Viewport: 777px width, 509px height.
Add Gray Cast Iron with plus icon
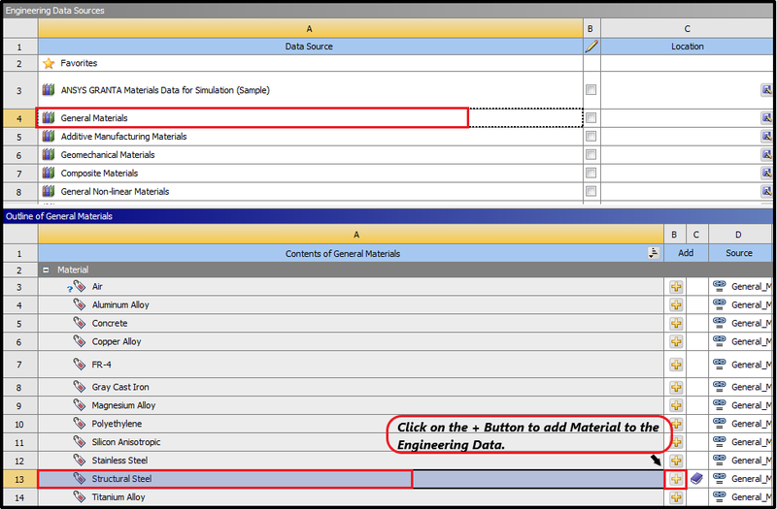point(676,387)
